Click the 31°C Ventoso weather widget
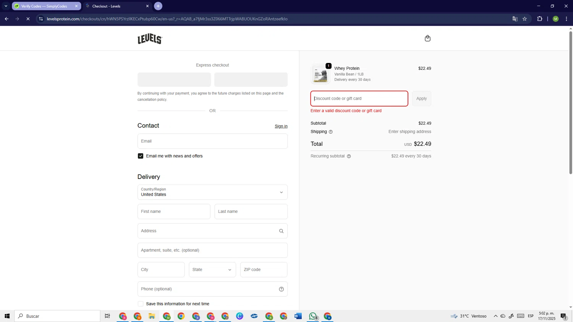The image size is (573, 322). [469, 316]
